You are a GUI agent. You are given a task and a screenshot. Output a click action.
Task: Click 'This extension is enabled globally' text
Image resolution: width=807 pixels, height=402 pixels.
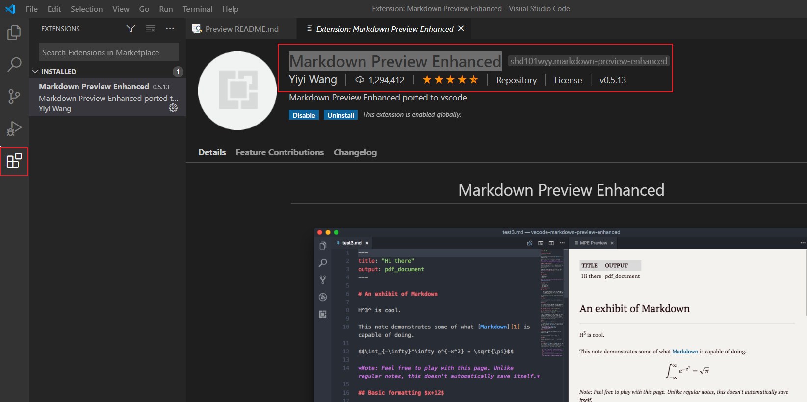(x=412, y=114)
